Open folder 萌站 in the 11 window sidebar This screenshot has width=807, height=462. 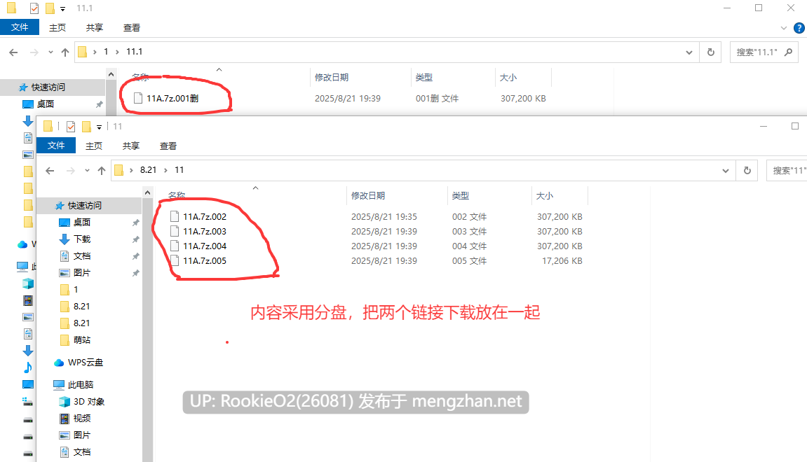pyautogui.click(x=82, y=339)
